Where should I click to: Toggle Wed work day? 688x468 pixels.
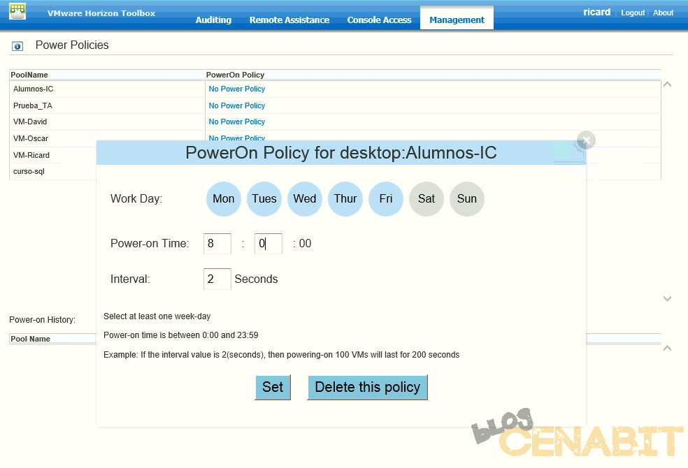(305, 199)
